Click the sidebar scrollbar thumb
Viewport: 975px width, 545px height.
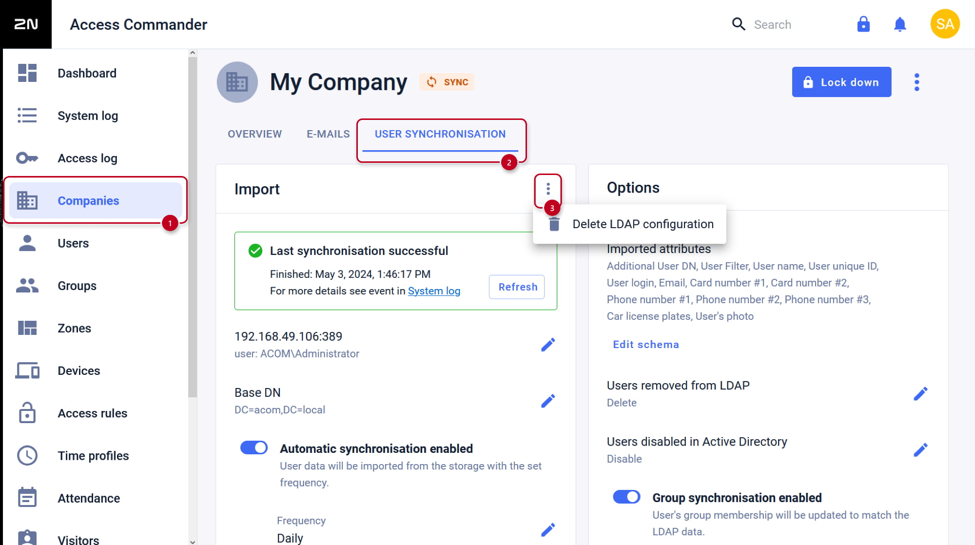click(193, 227)
